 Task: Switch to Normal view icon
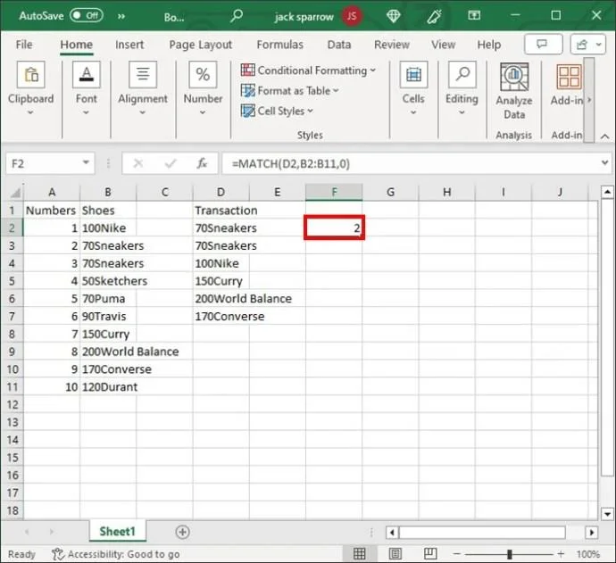pyautogui.click(x=359, y=553)
